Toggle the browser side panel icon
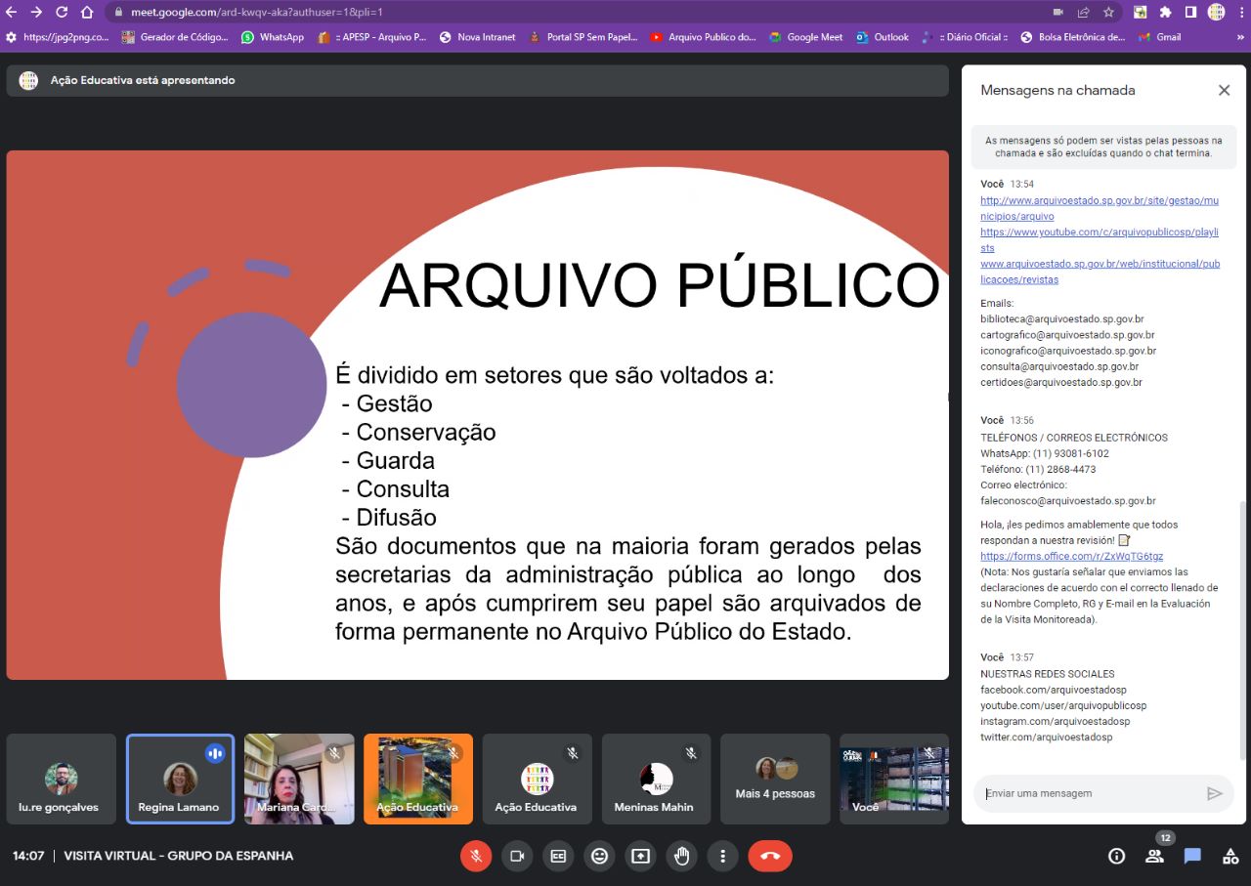1251x886 pixels. point(1190,13)
